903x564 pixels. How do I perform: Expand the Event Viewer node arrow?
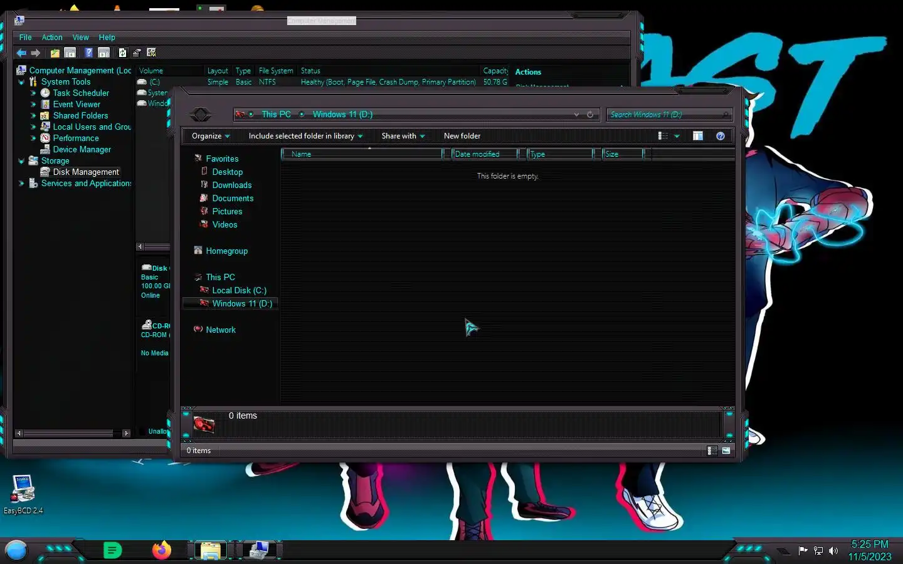pyautogui.click(x=33, y=105)
